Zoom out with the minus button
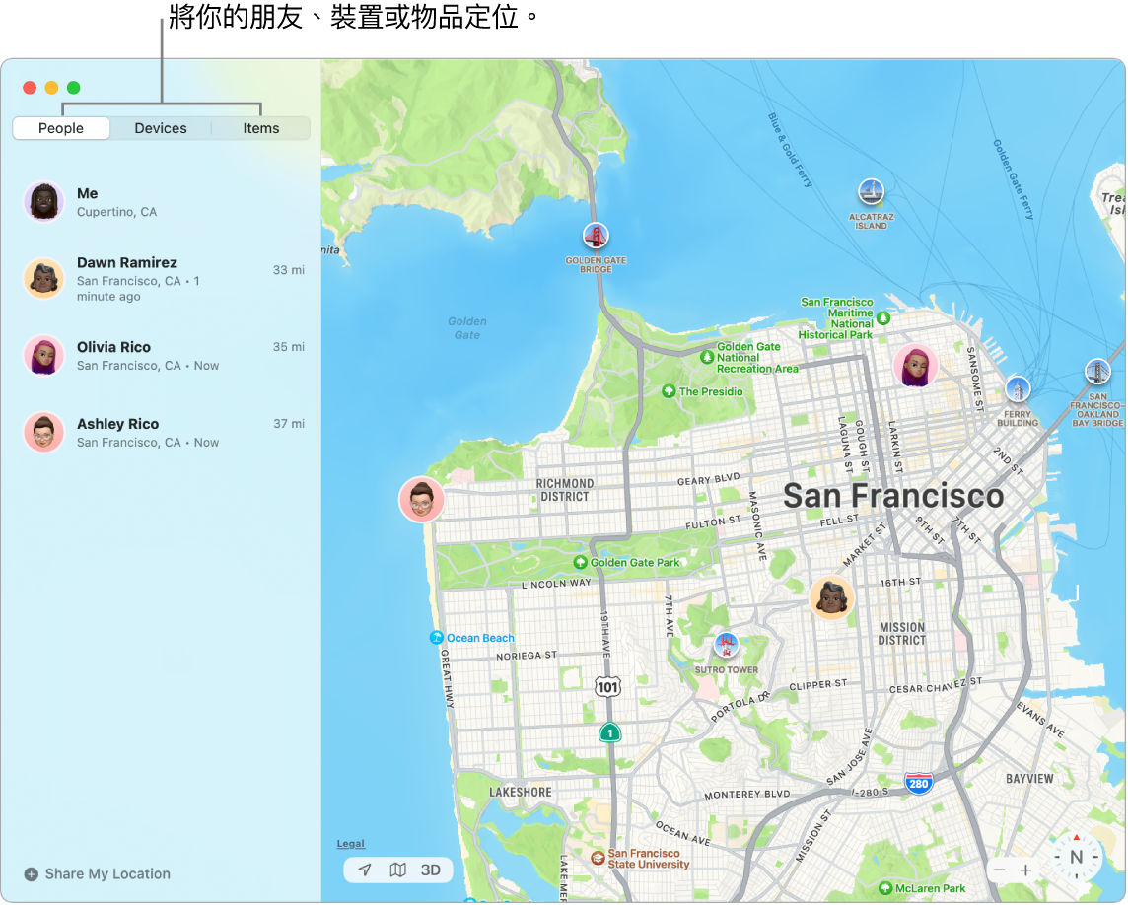 [x=1000, y=870]
